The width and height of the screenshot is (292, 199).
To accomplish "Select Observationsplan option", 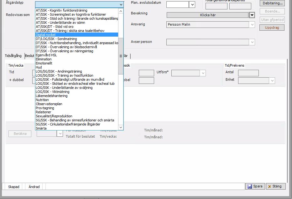I will [x=76, y=104].
